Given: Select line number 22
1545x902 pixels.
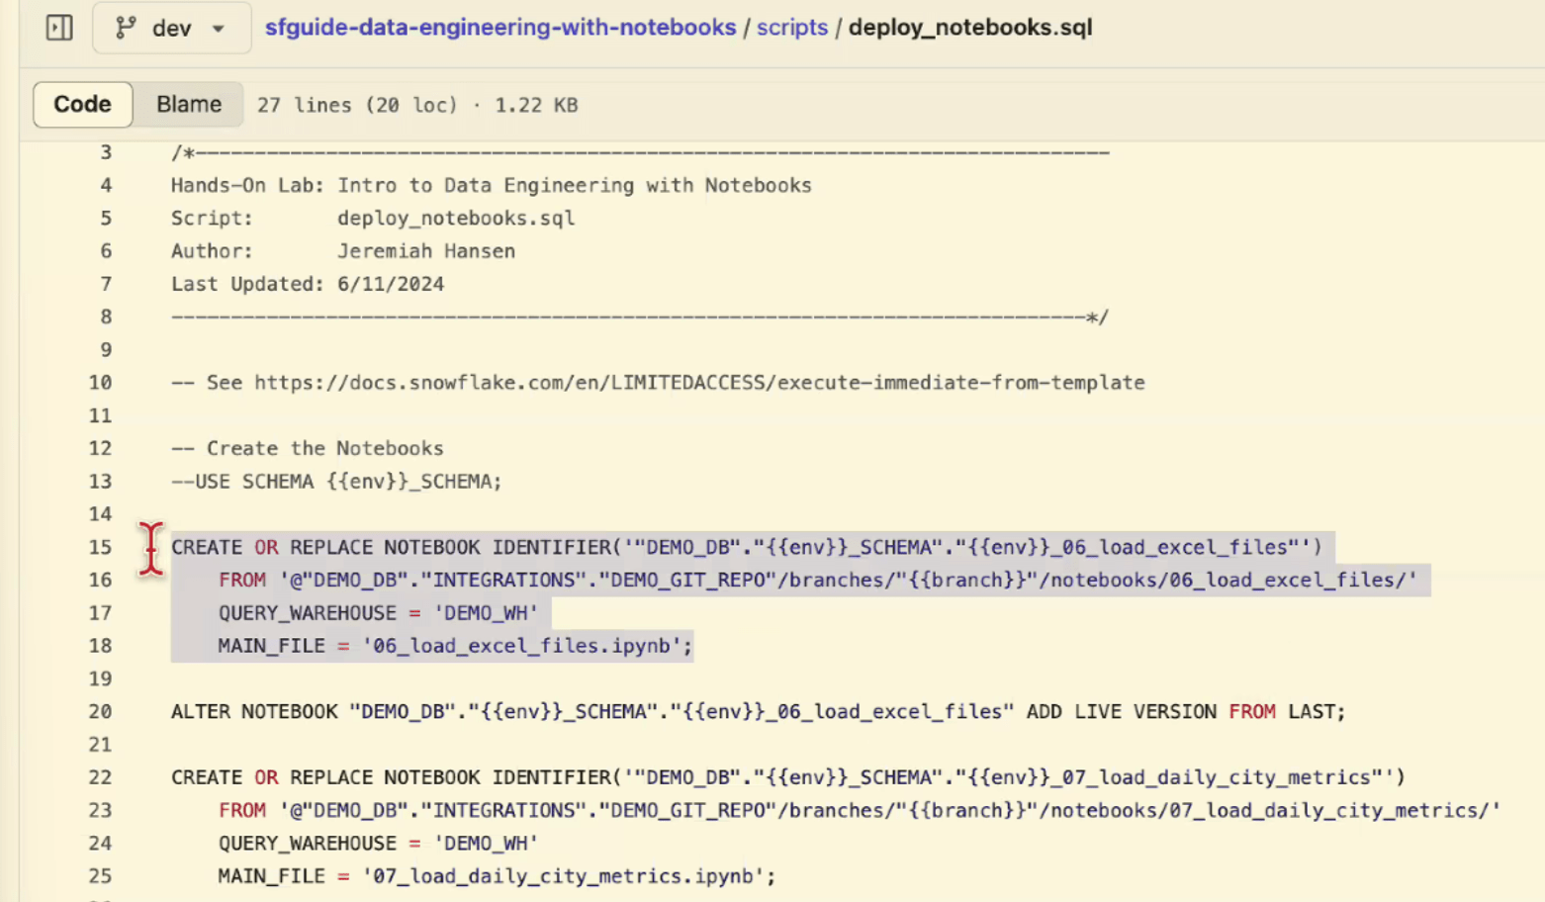Looking at the screenshot, I should 100,777.
